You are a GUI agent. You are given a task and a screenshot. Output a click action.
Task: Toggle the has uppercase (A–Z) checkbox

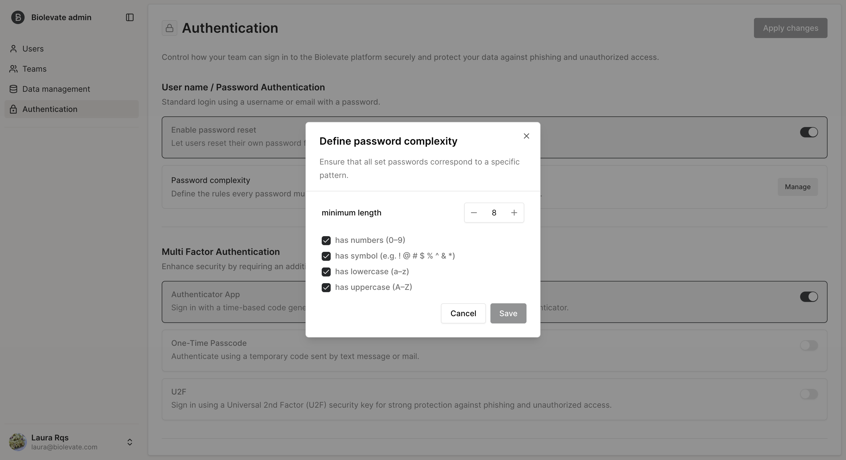[x=326, y=288]
